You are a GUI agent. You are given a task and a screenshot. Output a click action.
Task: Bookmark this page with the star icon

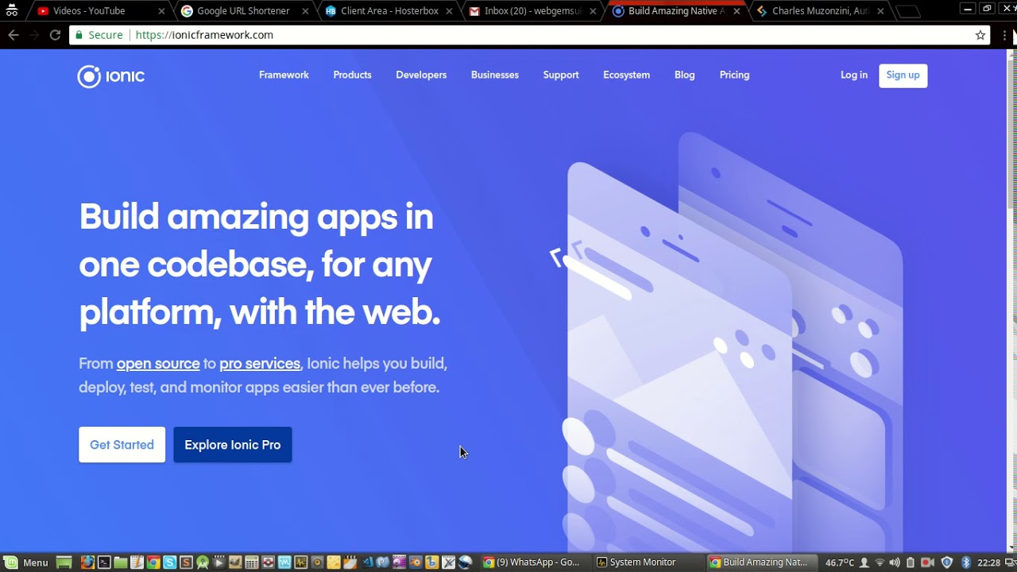(x=980, y=35)
